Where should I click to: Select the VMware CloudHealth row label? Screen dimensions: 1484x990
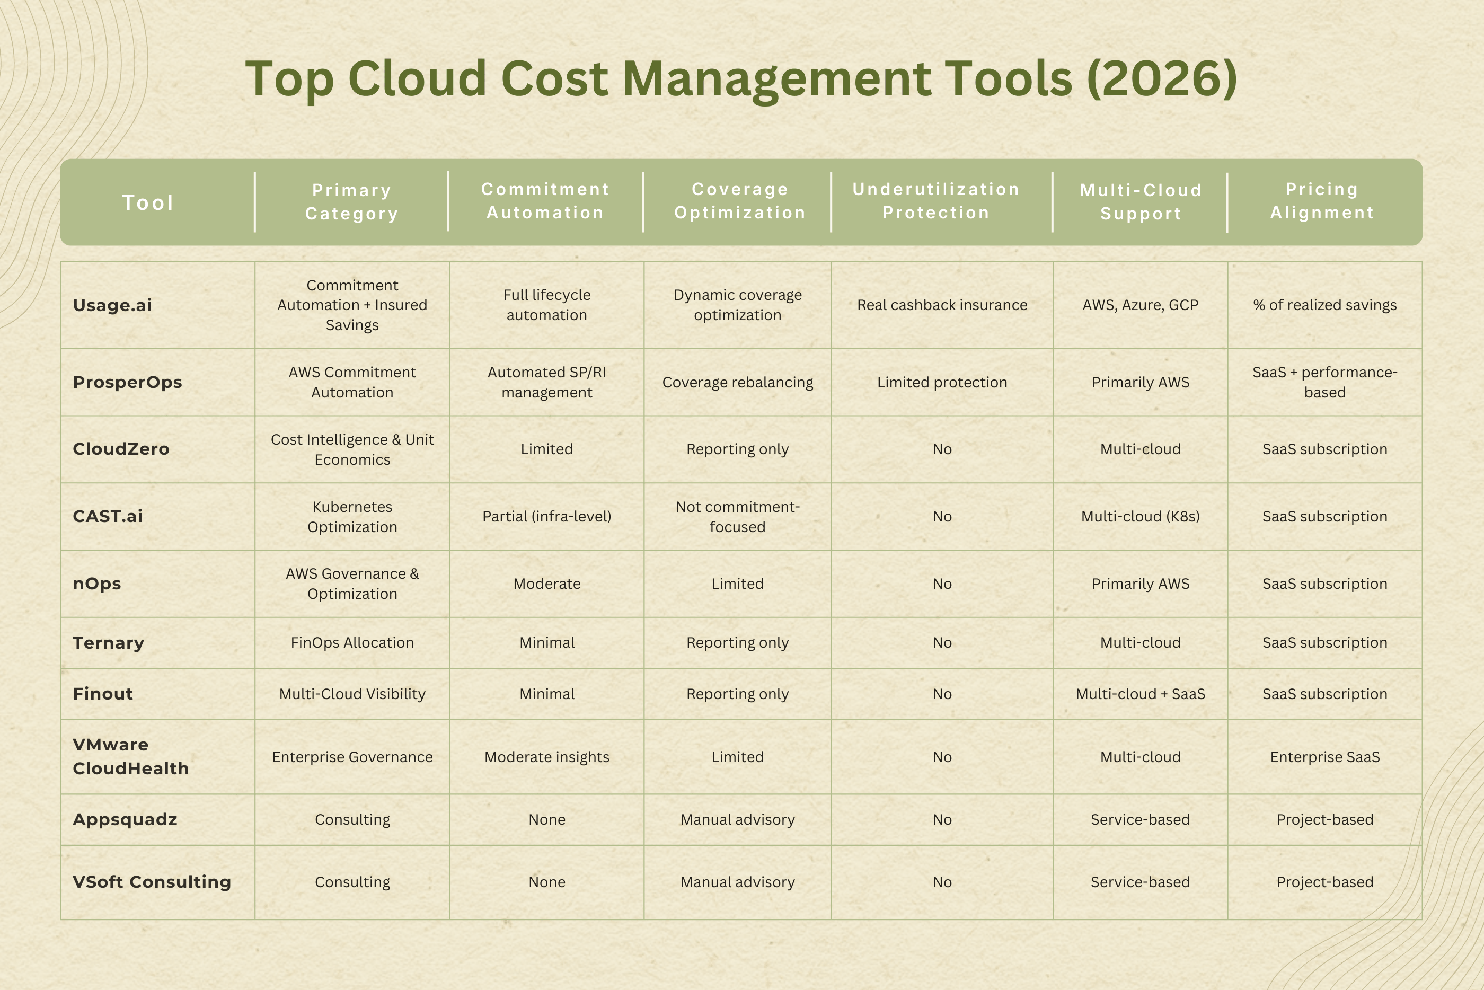pyautogui.click(x=131, y=756)
